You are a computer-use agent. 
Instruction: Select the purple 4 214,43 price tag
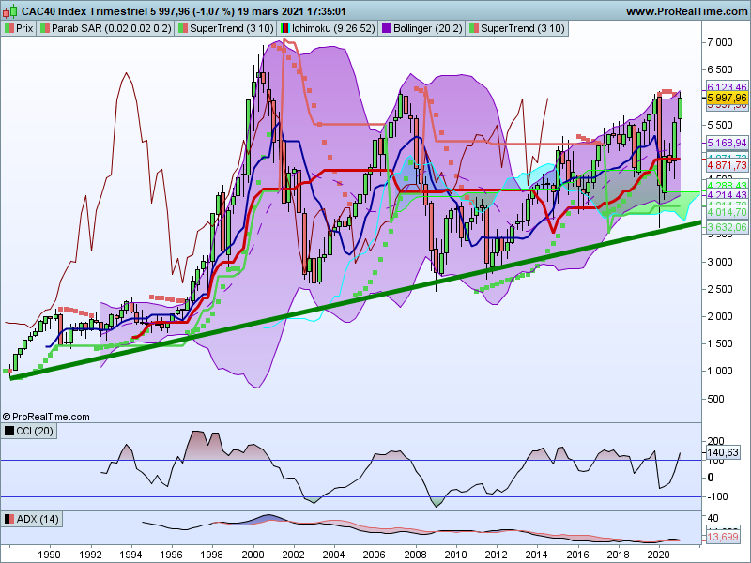point(727,195)
